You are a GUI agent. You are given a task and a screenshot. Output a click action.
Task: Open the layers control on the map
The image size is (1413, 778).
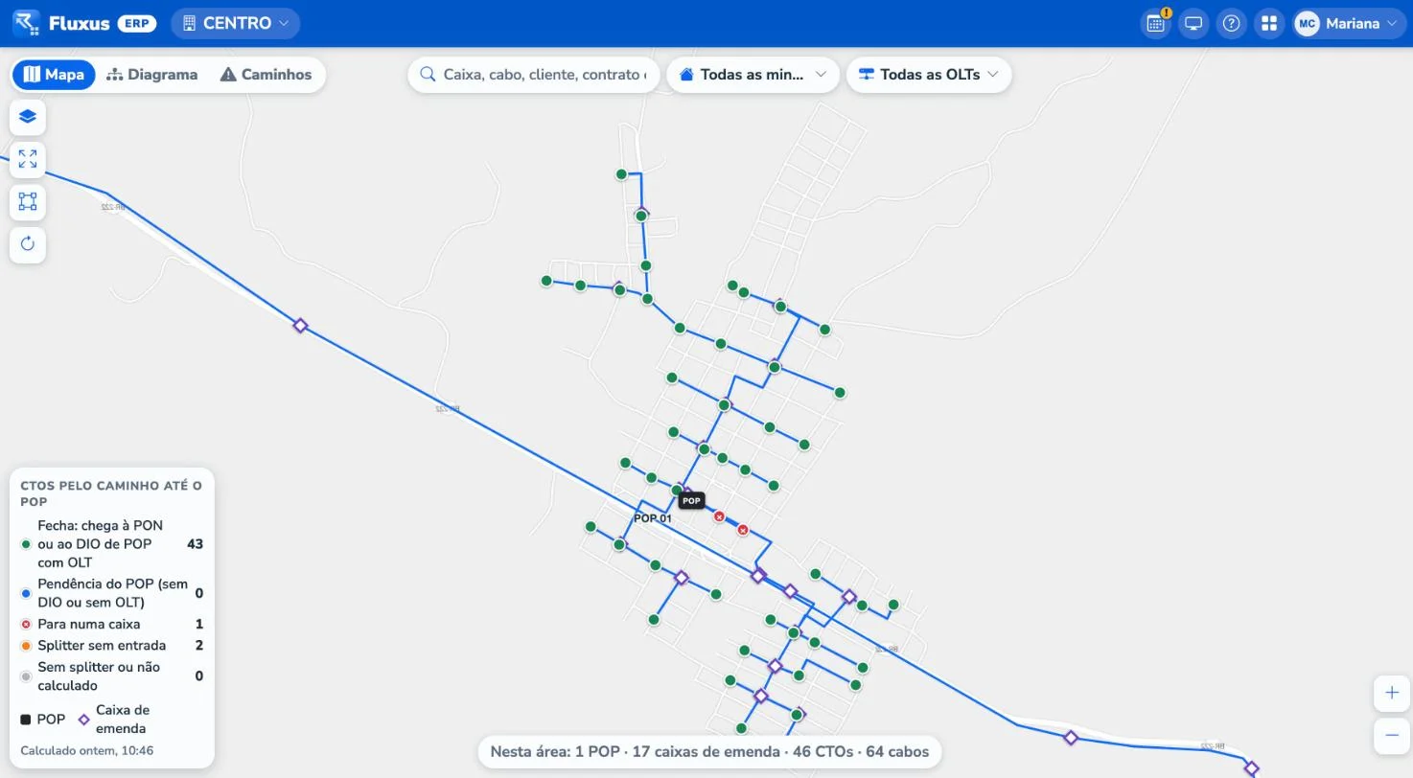point(27,117)
